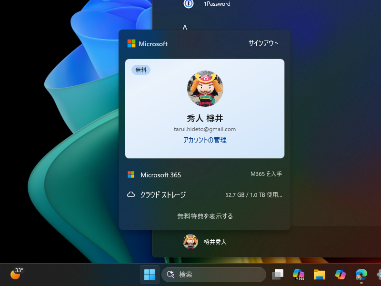Click the サインアウト sign-out button
Viewport: 381px width, 286px height.
tap(263, 43)
